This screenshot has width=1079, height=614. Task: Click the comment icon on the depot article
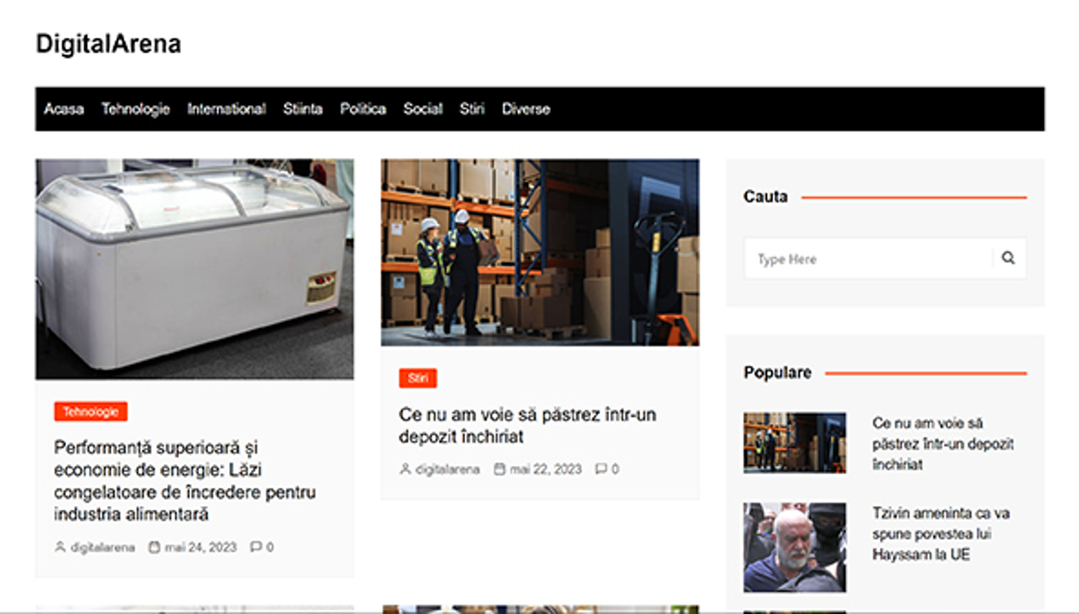click(x=601, y=469)
